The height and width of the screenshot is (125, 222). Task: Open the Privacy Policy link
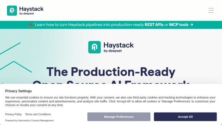[14, 114]
